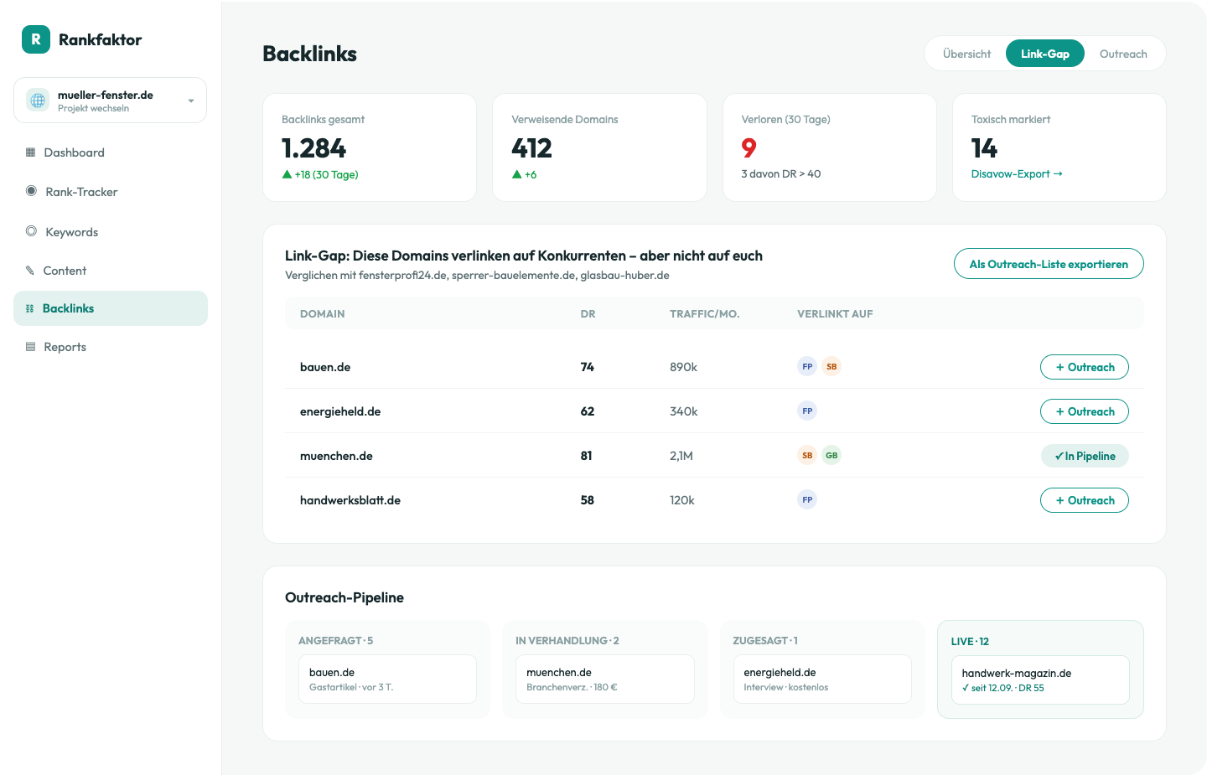1207x775 pixels.
Task: Click the IN VERHANDLUNG · 2 column heading
Action: (567, 641)
